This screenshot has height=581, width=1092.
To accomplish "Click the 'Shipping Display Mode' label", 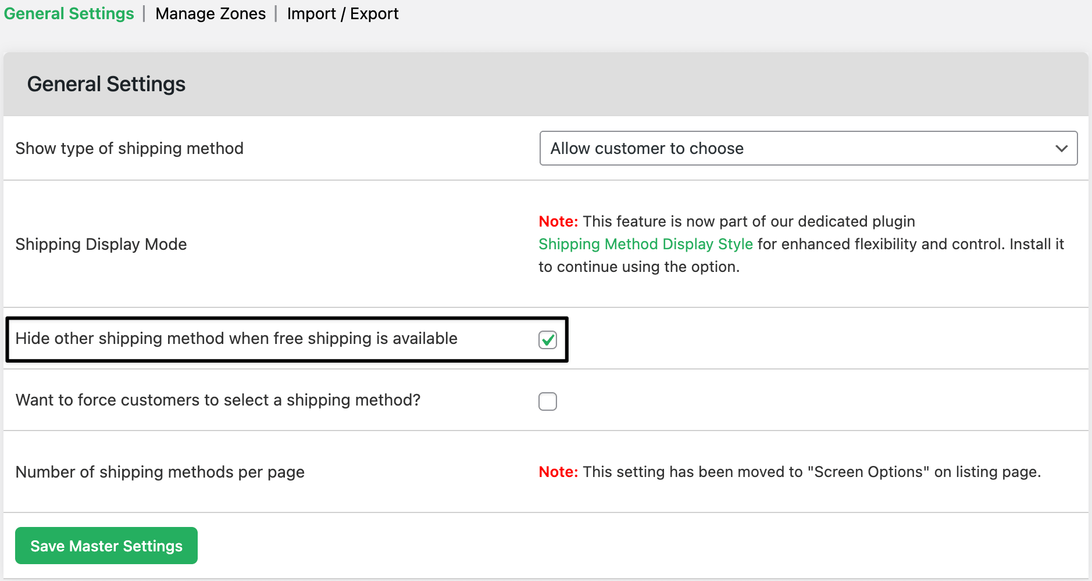I will click(x=101, y=244).
